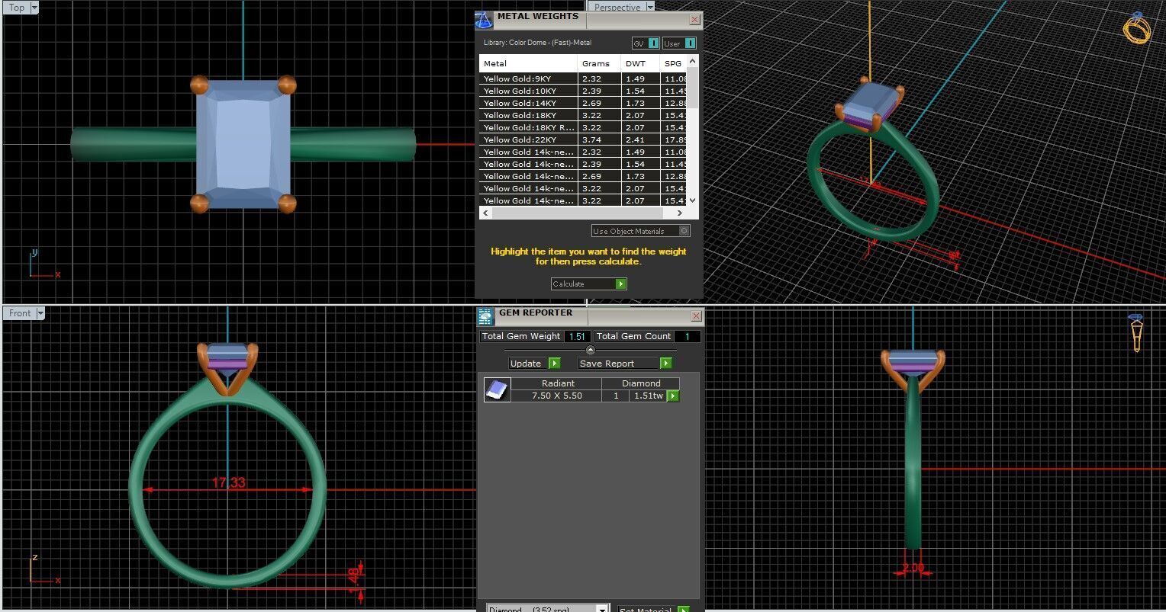Click the Calculate button
This screenshot has width=1166, height=612.
point(589,284)
